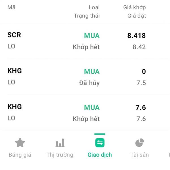Viewport: 170px width, 170px height.
Task: Tap the Khớp hết status on SCR order
Action: coord(86,47)
